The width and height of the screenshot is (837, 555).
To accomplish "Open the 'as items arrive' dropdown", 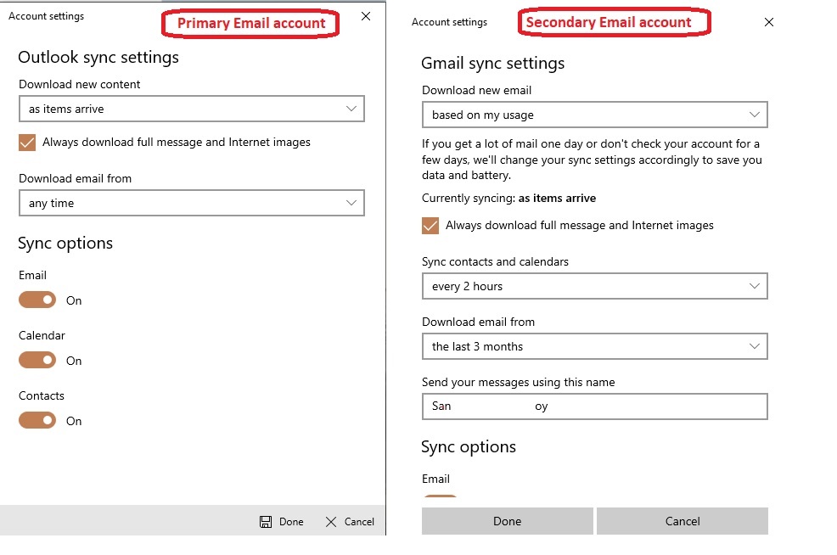I will click(191, 109).
